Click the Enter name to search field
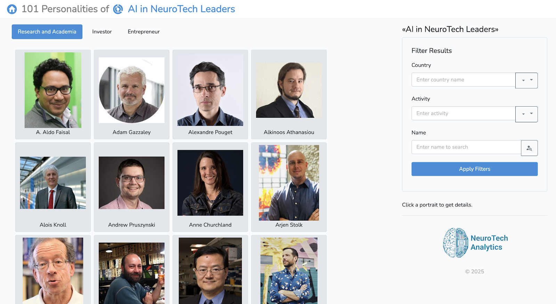Screen dimensions: 556x304 [466, 147]
